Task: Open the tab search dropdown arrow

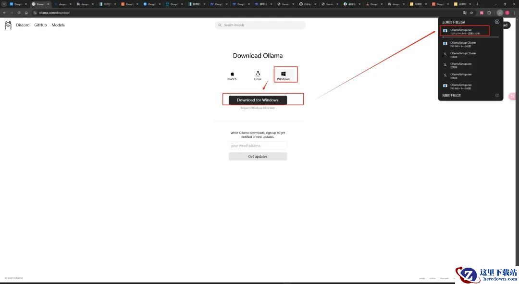Action: point(4,4)
